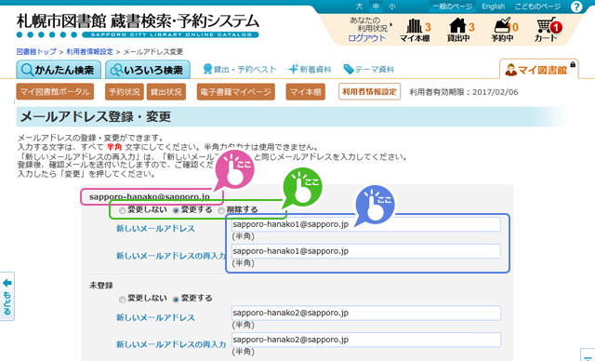The image size is (595, 361).
Task: Click the 利用者情報設定 button
Action: (x=369, y=91)
